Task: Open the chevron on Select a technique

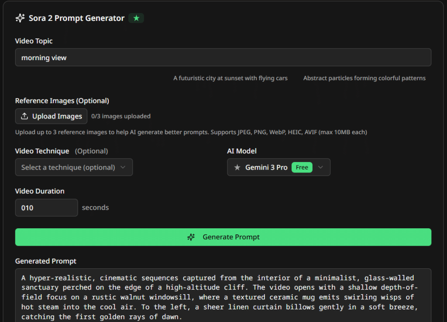Action: coord(123,167)
